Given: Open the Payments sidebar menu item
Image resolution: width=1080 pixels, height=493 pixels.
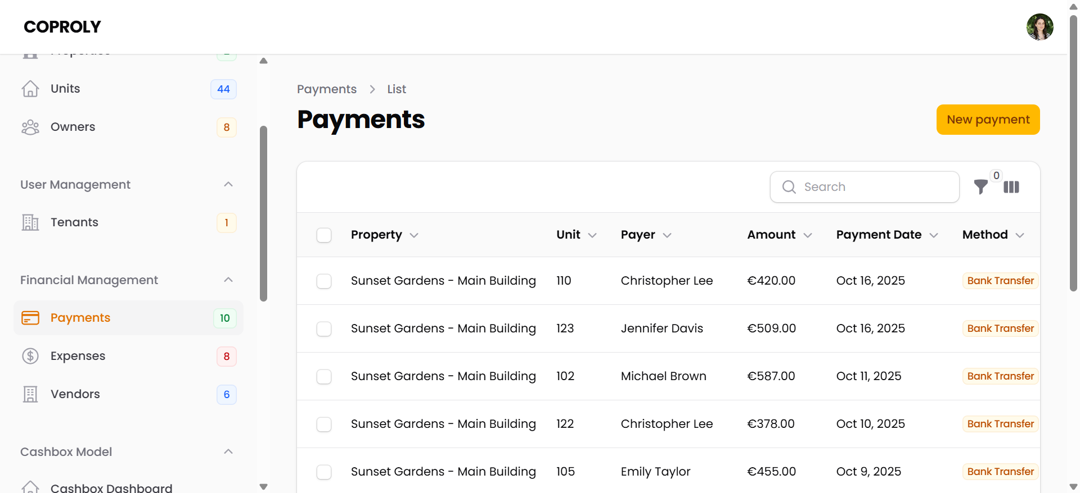Looking at the screenshot, I should [80, 318].
